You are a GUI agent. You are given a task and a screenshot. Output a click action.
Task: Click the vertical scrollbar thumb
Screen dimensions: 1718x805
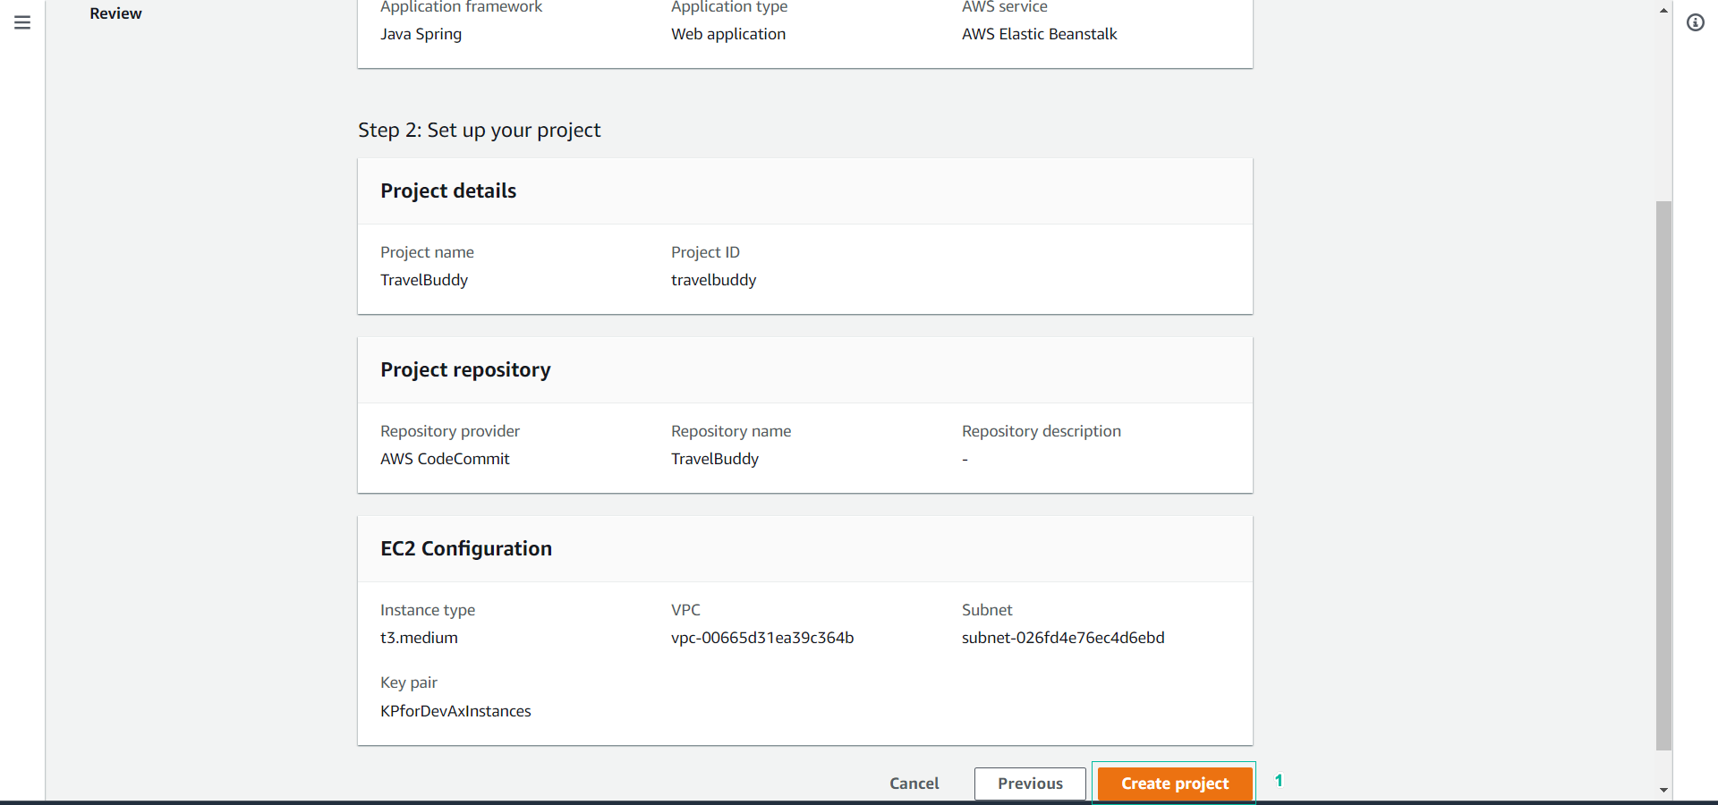[x=1663, y=475]
